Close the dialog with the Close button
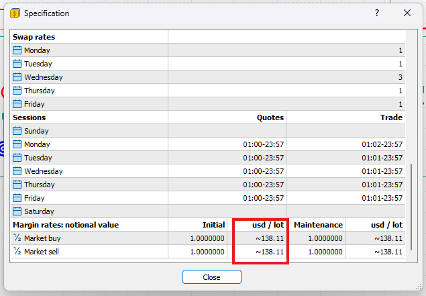Image resolution: width=426 pixels, height=296 pixels. [211, 277]
